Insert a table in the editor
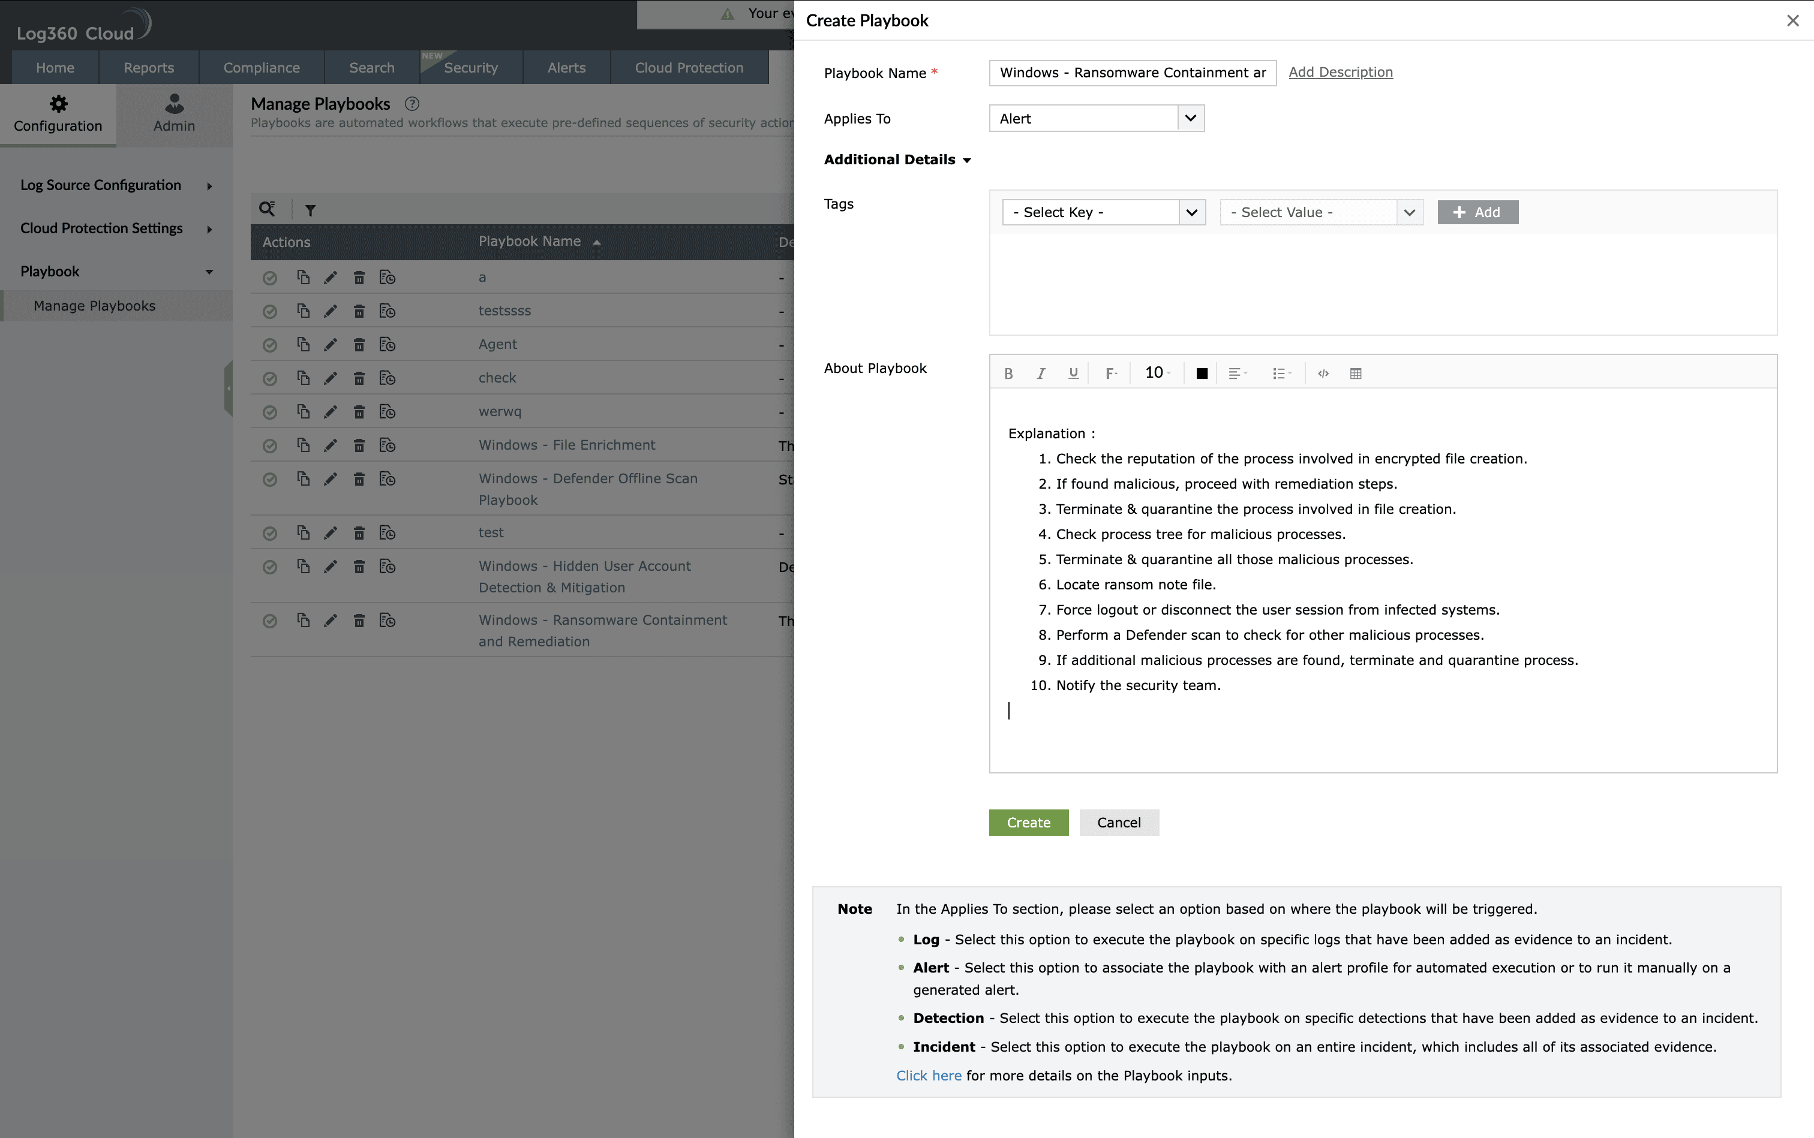The width and height of the screenshot is (1814, 1138). click(1356, 374)
